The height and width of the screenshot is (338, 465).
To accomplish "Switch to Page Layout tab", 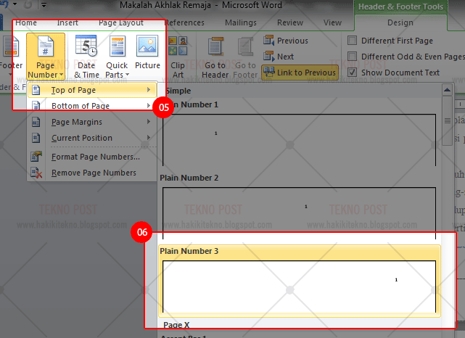I will tap(121, 22).
